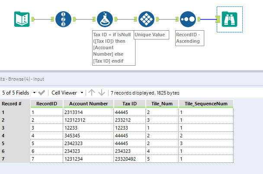263x174 pixels.
Task: Select the Unique tool node
Action: pos(147,19)
